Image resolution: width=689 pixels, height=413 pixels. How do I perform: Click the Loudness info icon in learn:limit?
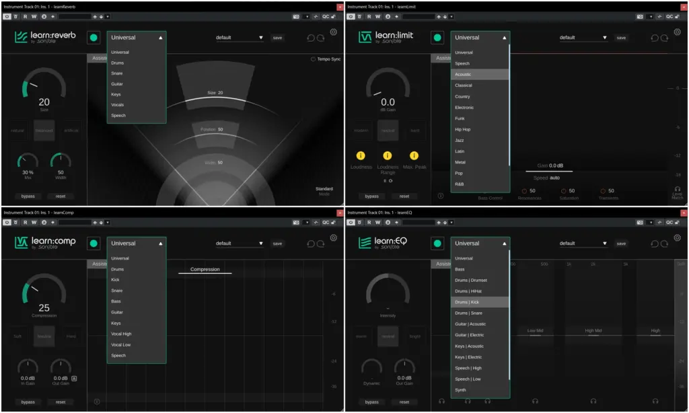361,155
